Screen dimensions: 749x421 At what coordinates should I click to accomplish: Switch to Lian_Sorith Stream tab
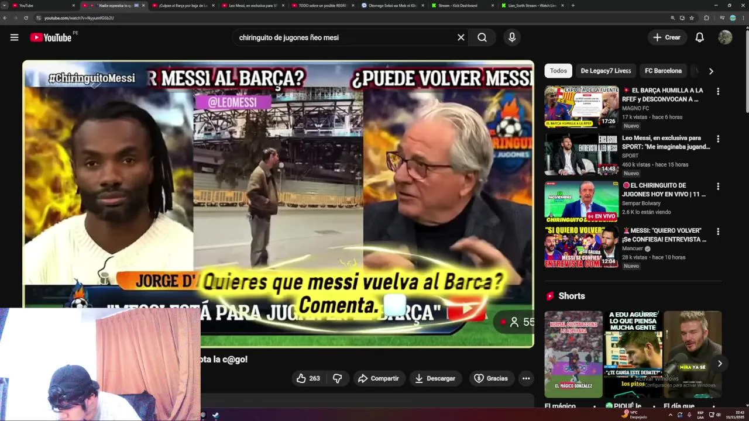tap(532, 5)
